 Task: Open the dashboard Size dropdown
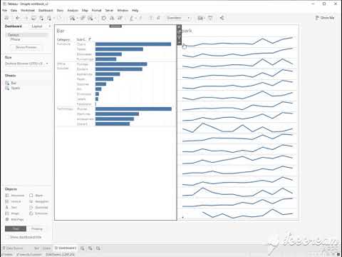[26, 64]
